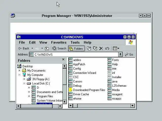Viewport: 162px width, 121px height.
Task: Open the Edit menu
Action: (32, 42)
